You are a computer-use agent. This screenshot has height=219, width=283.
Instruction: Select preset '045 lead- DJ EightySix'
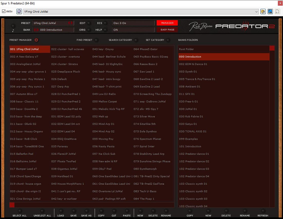[x=108, y=64]
